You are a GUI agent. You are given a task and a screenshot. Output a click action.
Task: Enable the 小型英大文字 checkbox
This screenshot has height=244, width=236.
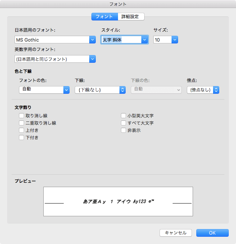click(x=123, y=116)
